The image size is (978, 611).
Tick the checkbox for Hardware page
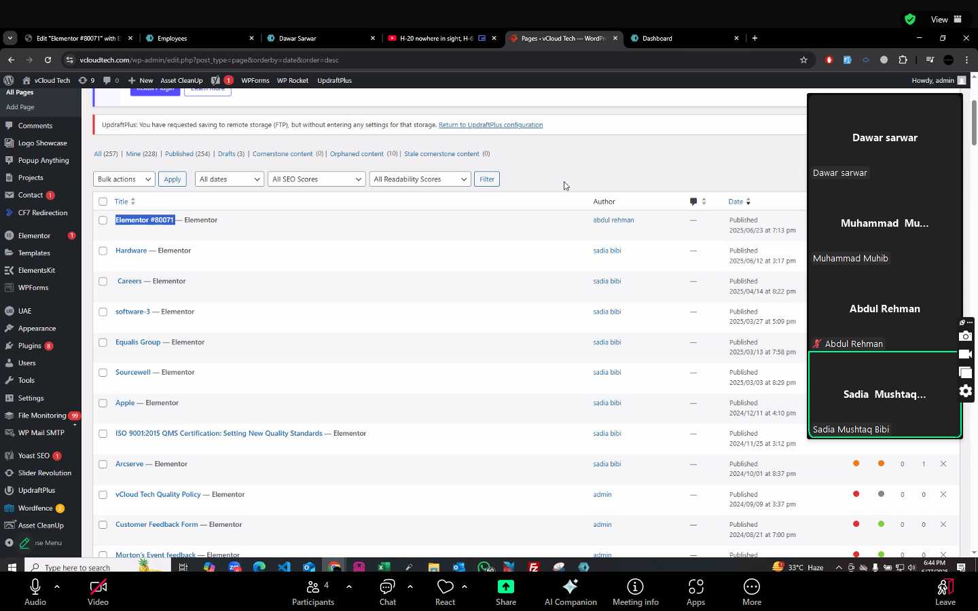(103, 251)
